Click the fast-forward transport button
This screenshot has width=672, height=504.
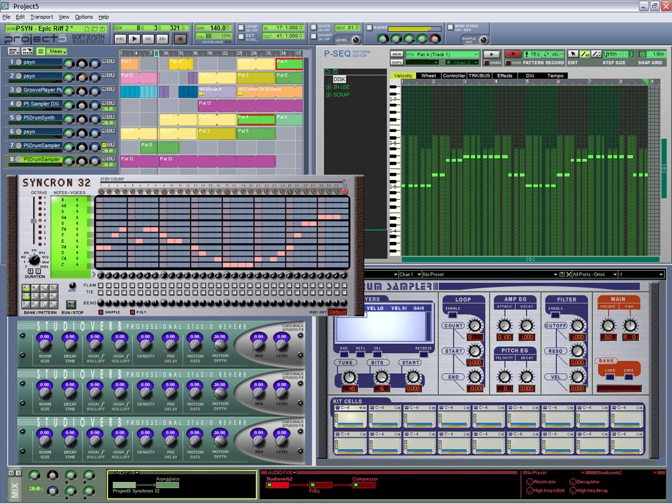pos(163,38)
